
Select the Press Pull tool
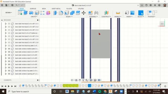coord(55,13)
